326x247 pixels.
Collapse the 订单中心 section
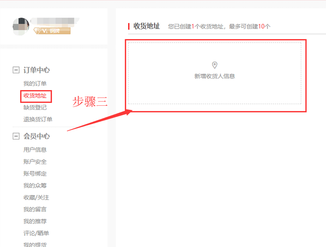click(x=16, y=70)
